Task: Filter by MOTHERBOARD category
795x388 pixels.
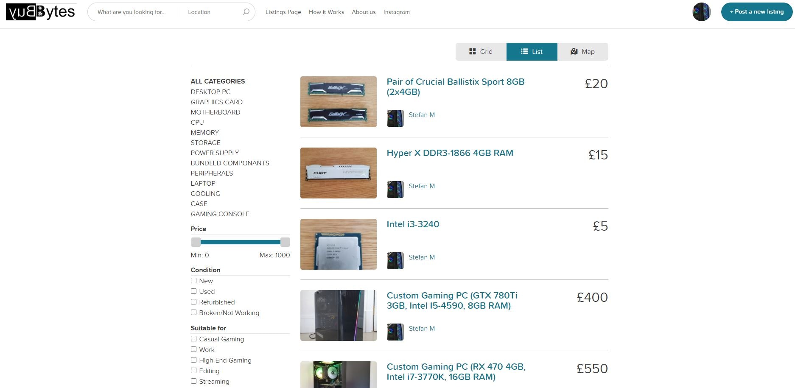Action: pos(216,112)
